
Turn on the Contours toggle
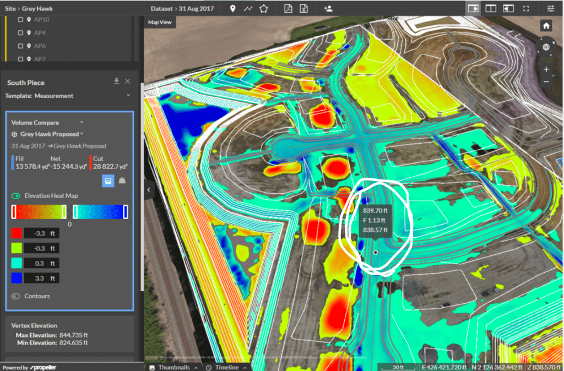click(14, 296)
